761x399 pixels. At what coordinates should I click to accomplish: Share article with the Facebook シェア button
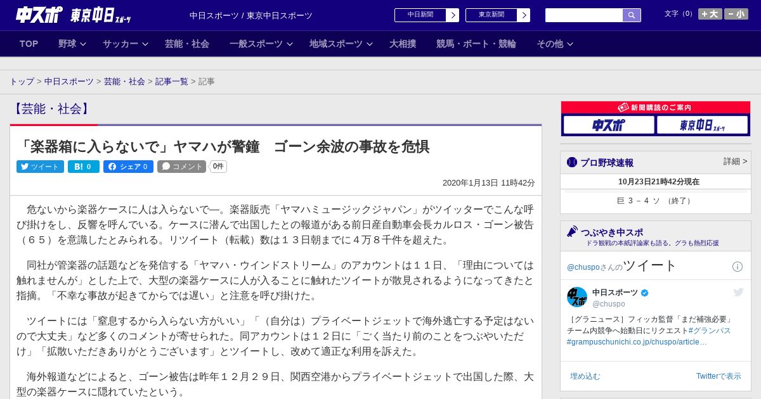[x=128, y=167]
